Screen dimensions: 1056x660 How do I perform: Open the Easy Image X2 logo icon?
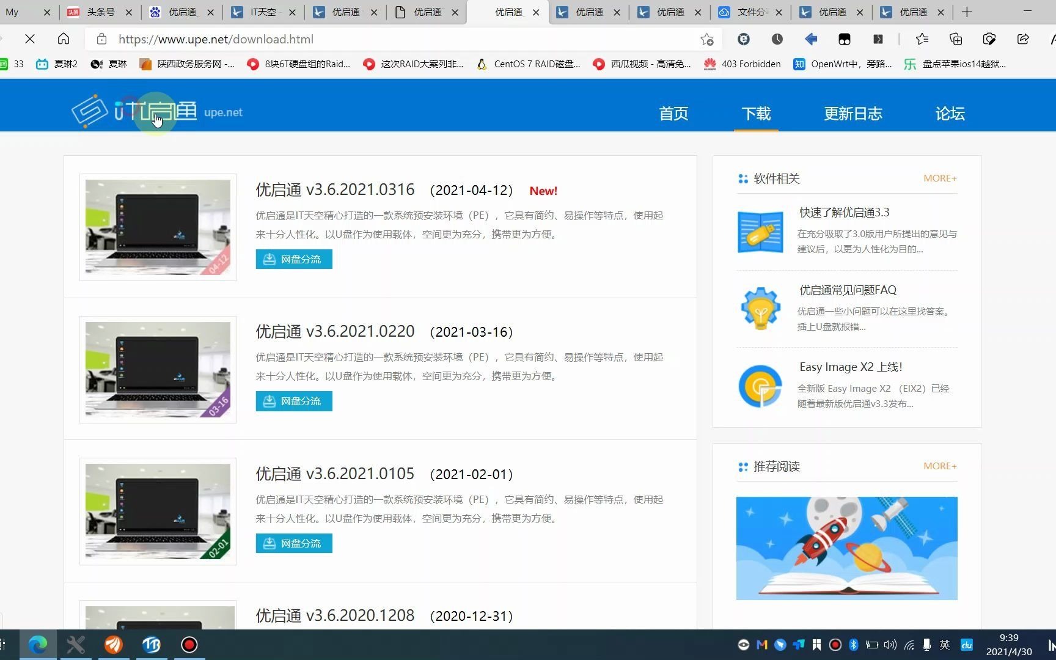tap(760, 386)
